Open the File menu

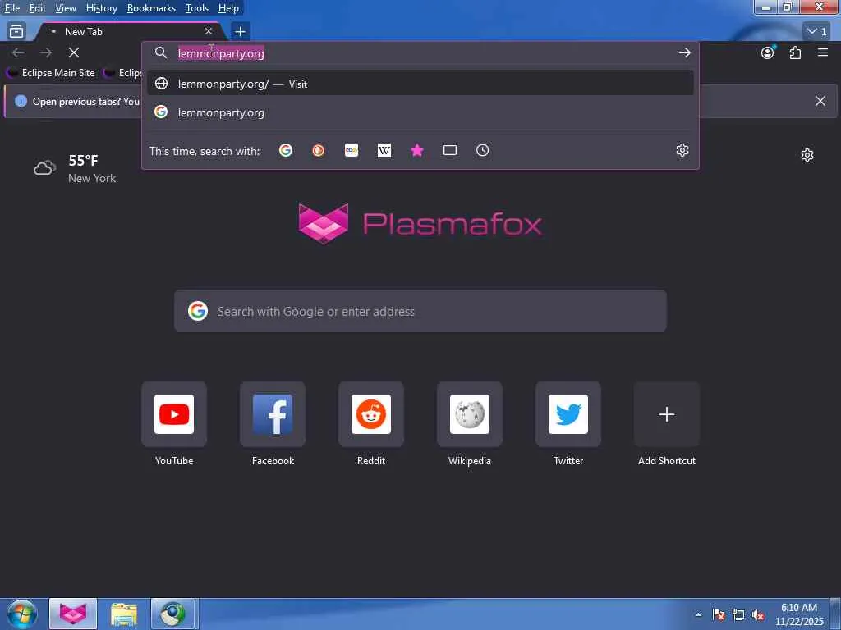[x=11, y=8]
